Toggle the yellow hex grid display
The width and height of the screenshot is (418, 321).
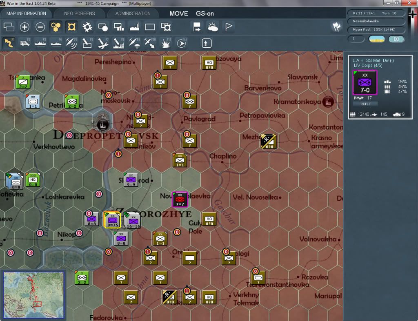click(56, 27)
